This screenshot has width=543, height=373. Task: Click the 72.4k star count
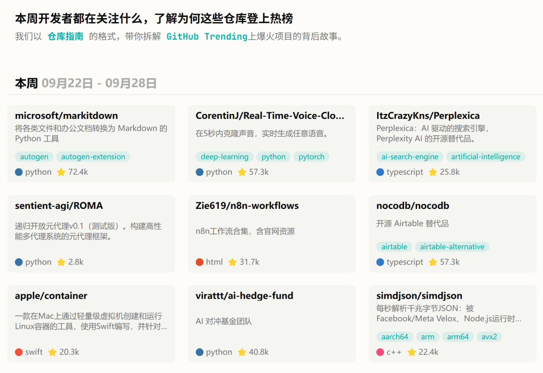(78, 172)
